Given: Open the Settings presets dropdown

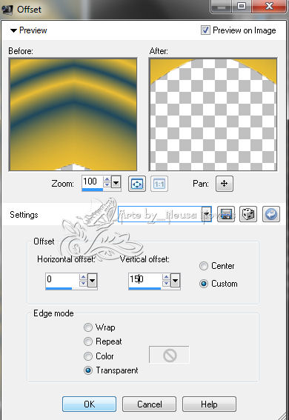Looking at the screenshot, I should click(207, 214).
